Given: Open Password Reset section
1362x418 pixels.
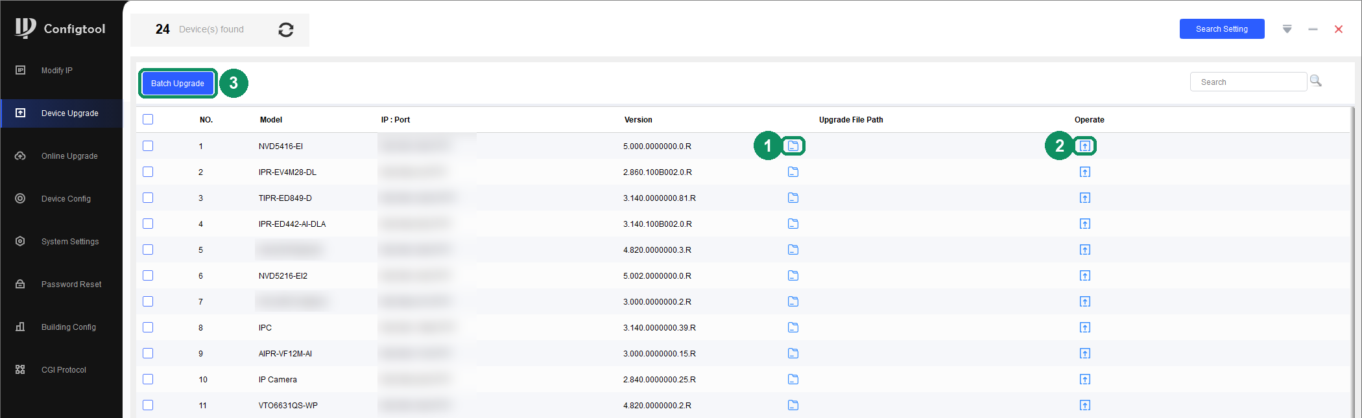Looking at the screenshot, I should pos(62,284).
